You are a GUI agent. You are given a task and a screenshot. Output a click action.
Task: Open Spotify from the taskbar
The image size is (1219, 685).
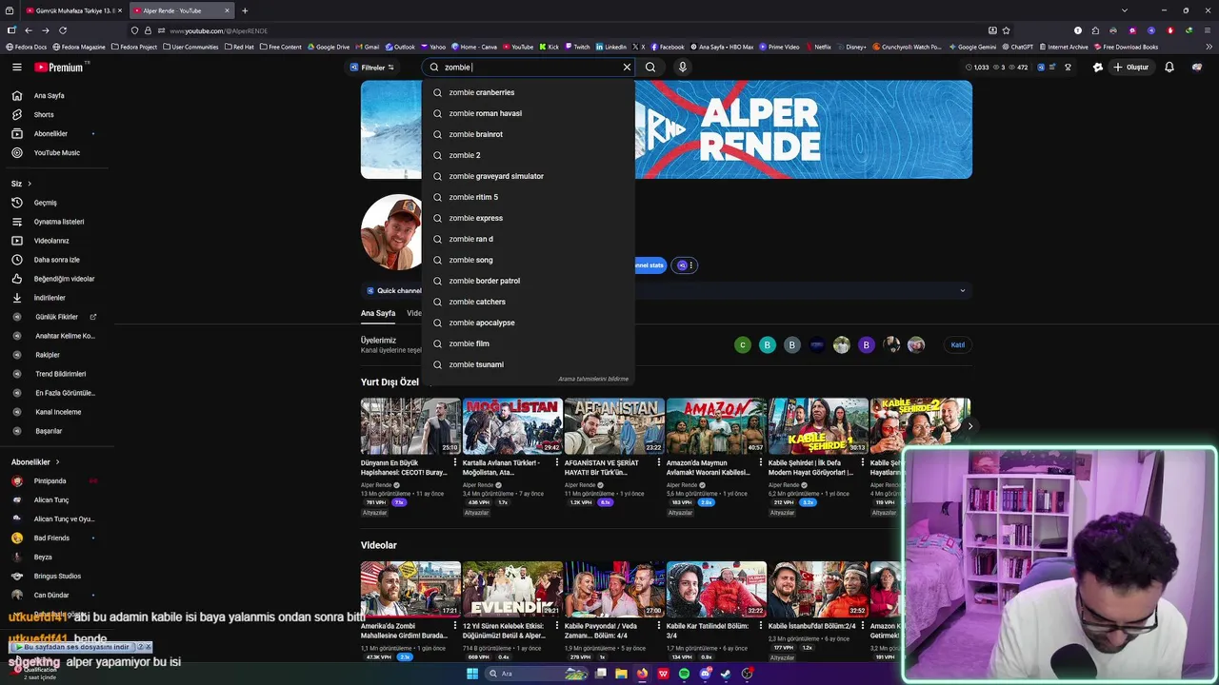pos(684,674)
